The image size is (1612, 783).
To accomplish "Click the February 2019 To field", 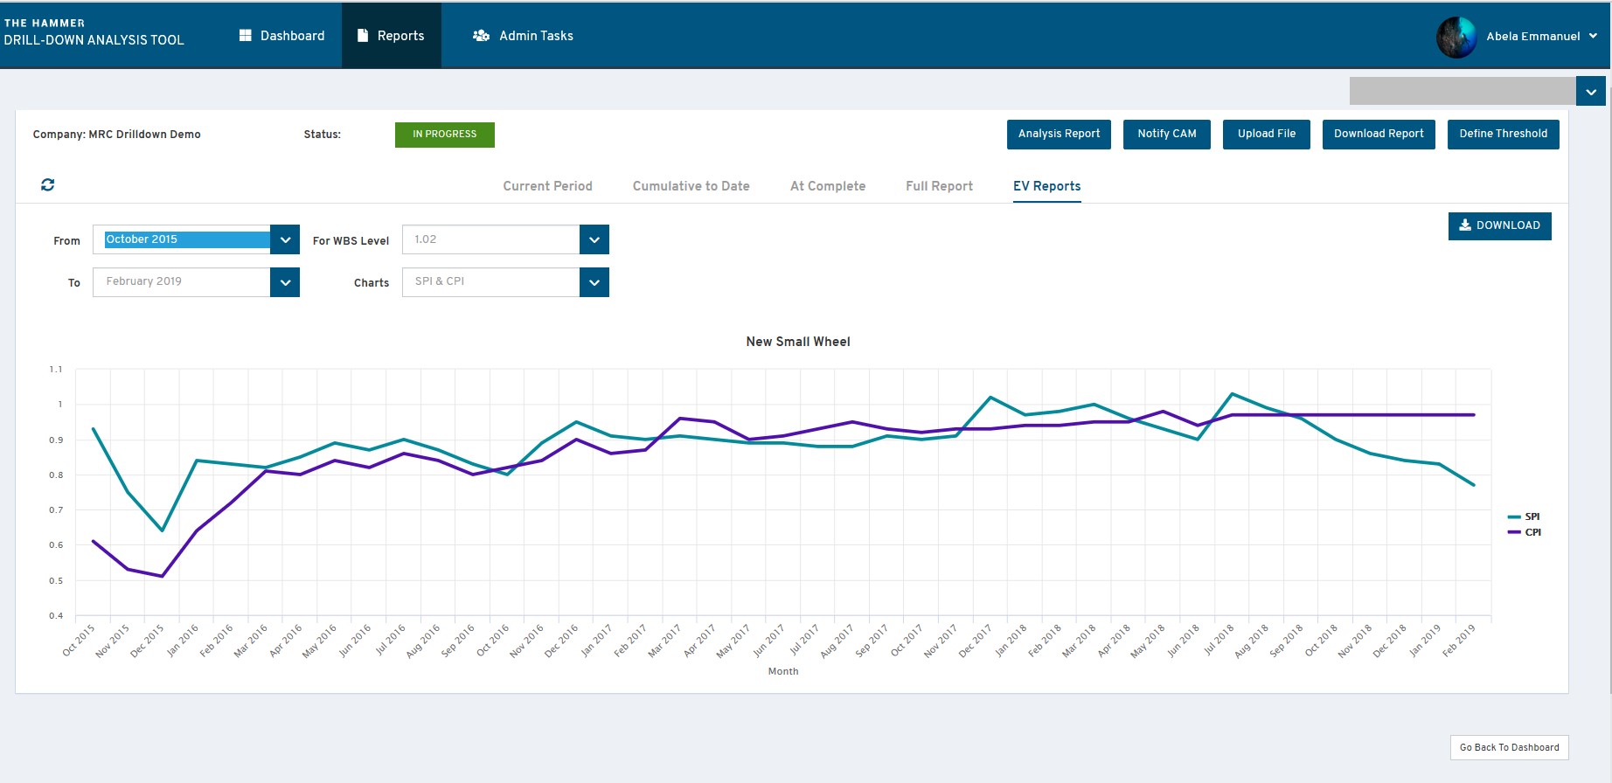I will [x=182, y=282].
